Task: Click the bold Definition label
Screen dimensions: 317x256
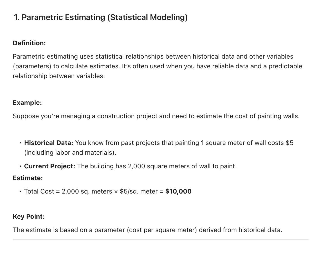Action: click(29, 43)
